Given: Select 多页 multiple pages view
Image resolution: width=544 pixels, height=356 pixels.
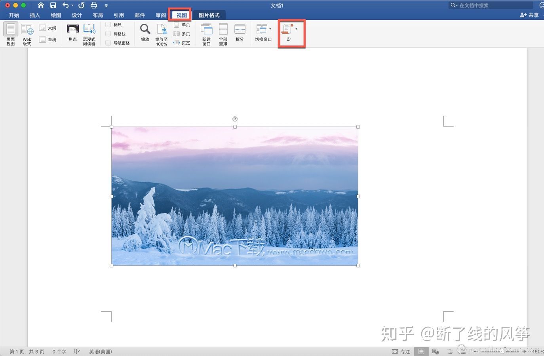Looking at the screenshot, I should (182, 34).
